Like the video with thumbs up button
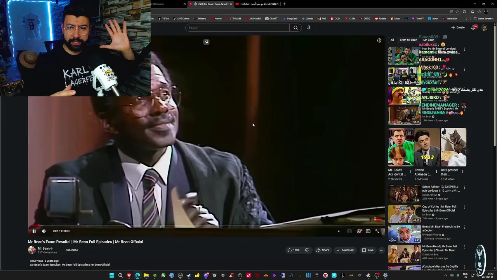The image size is (497, 280). click(x=294, y=250)
